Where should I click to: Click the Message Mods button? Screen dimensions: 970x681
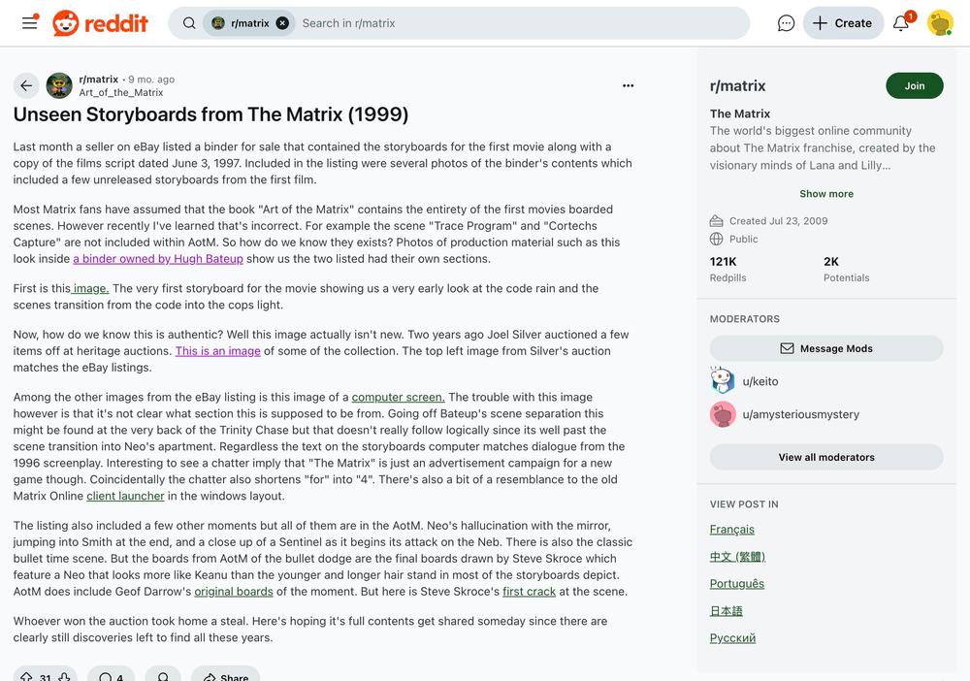coord(826,348)
